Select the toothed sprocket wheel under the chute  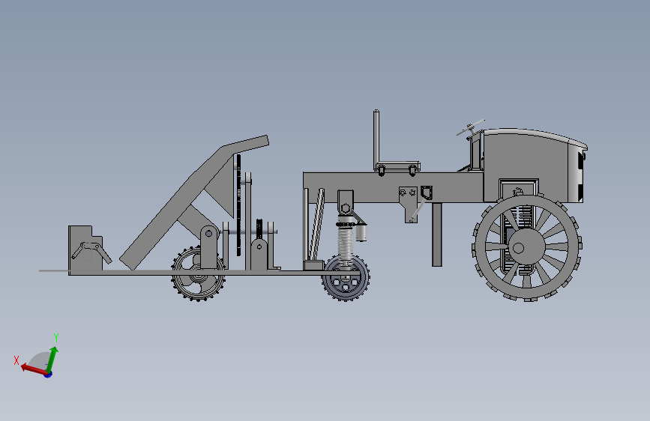pos(198,274)
